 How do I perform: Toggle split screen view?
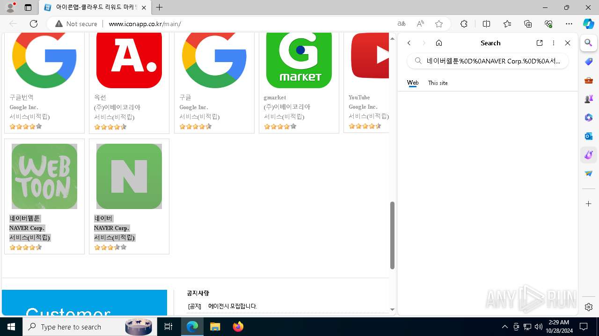pyautogui.click(x=486, y=24)
